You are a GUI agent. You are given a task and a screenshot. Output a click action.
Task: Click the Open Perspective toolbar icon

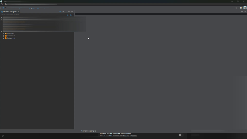pos(241,8)
